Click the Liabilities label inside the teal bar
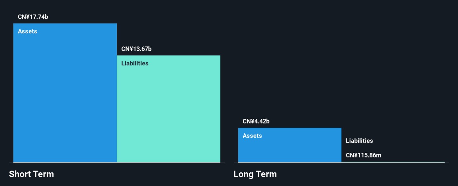Screen dimensions: 458x186 [x=135, y=63]
